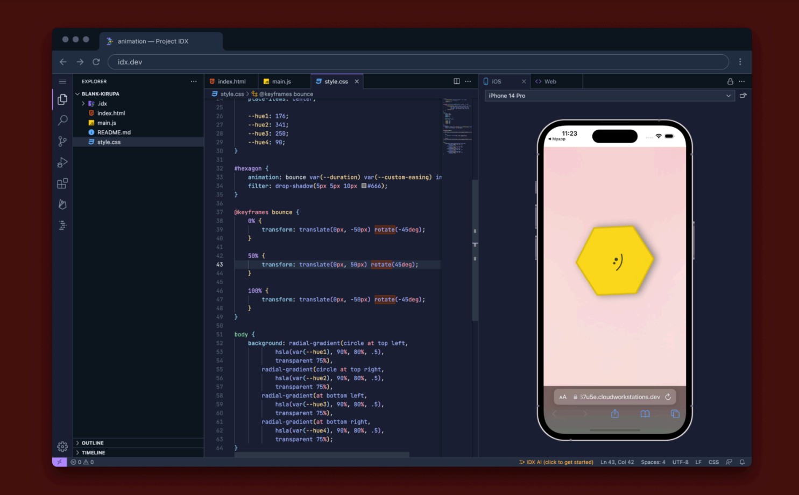Select the animation — Project IDX browser tab

pos(161,41)
